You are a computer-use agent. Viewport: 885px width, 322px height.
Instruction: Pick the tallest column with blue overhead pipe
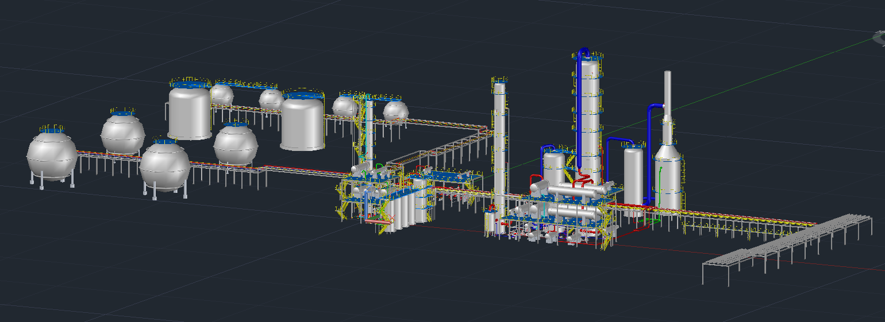point(588,117)
